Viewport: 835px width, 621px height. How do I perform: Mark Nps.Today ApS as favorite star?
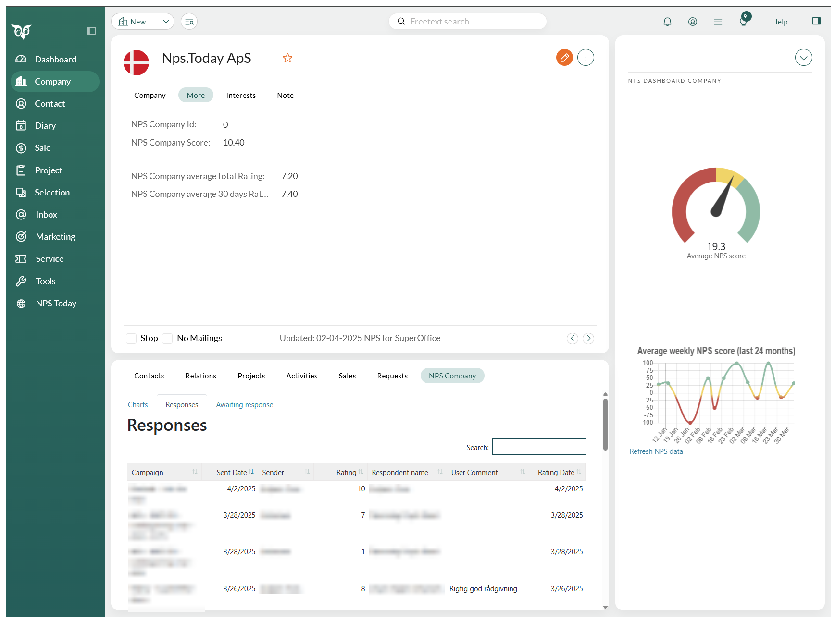[x=287, y=58]
